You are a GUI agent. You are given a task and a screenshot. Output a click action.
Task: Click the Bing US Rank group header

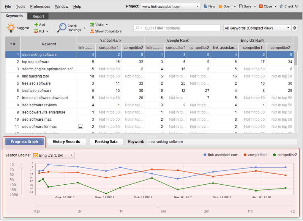click(x=252, y=40)
